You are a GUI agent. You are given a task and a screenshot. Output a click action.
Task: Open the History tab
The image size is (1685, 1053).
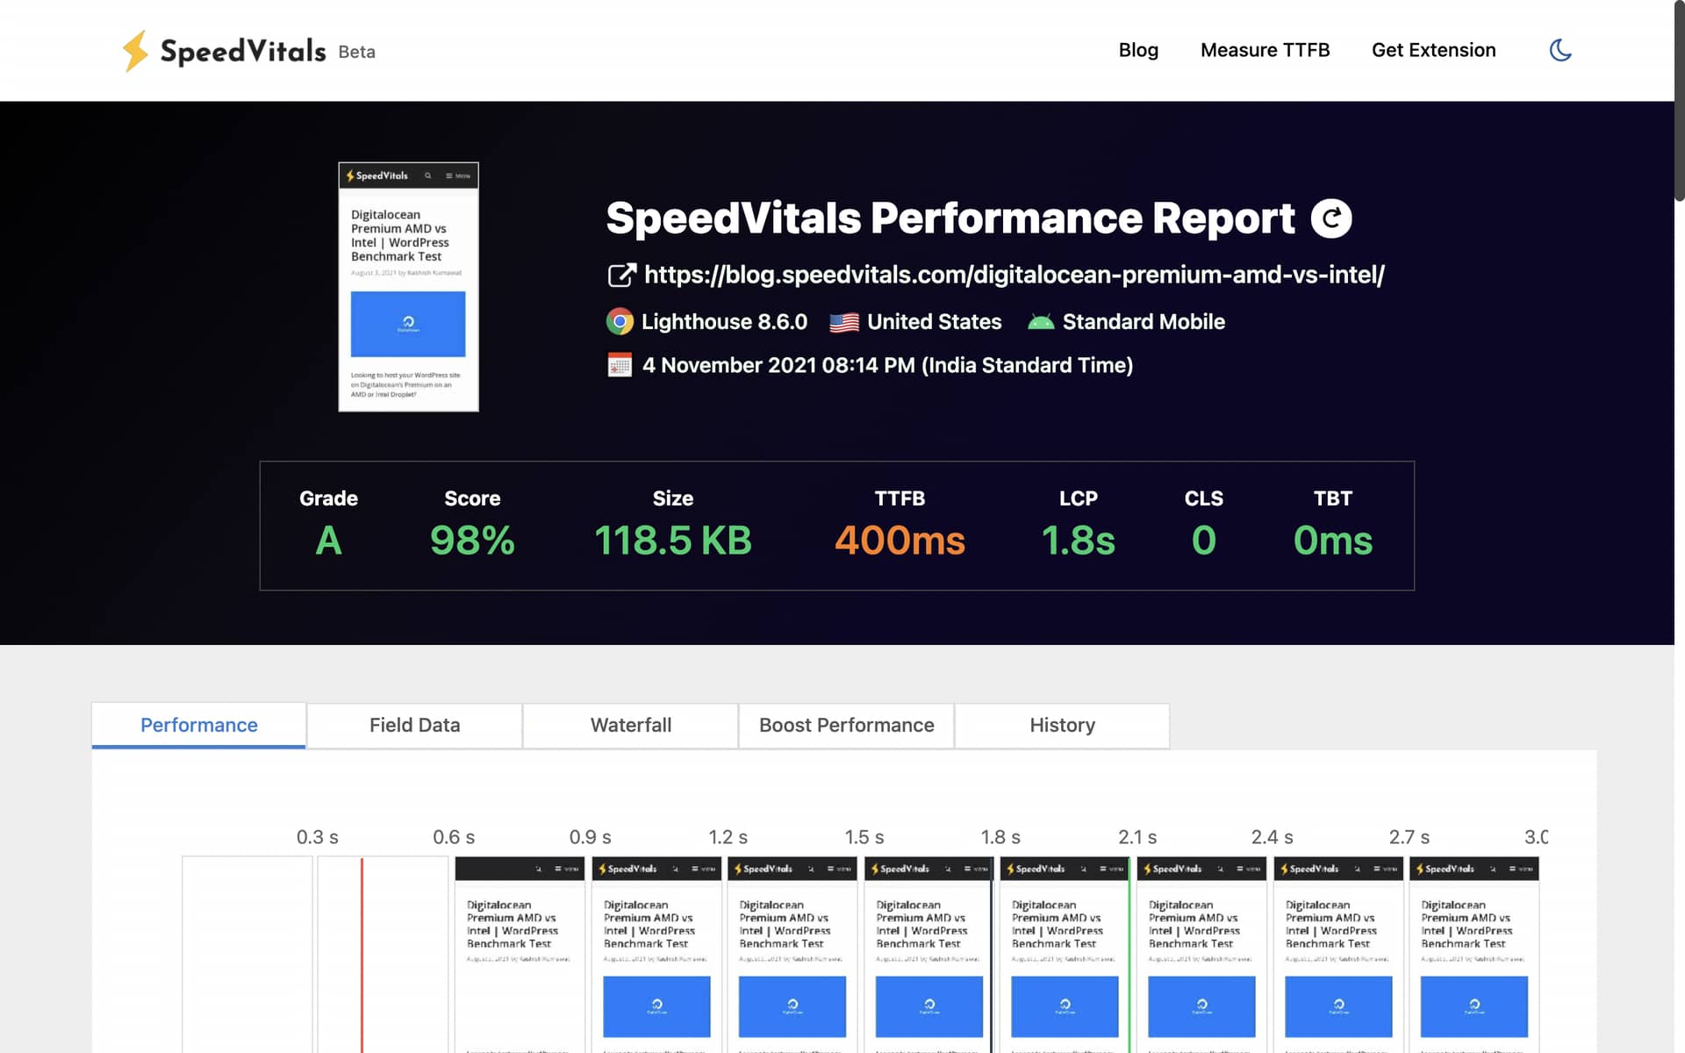coord(1062,725)
